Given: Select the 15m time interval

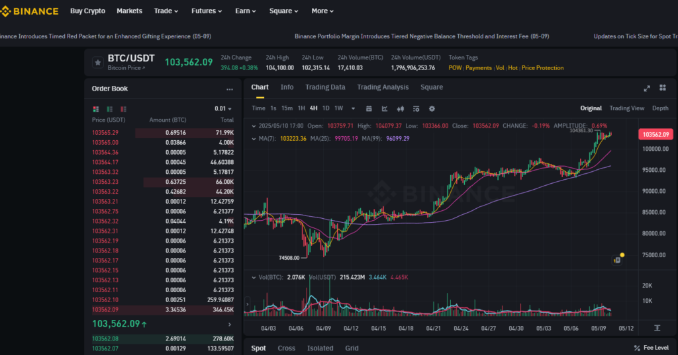Looking at the screenshot, I should pos(287,108).
